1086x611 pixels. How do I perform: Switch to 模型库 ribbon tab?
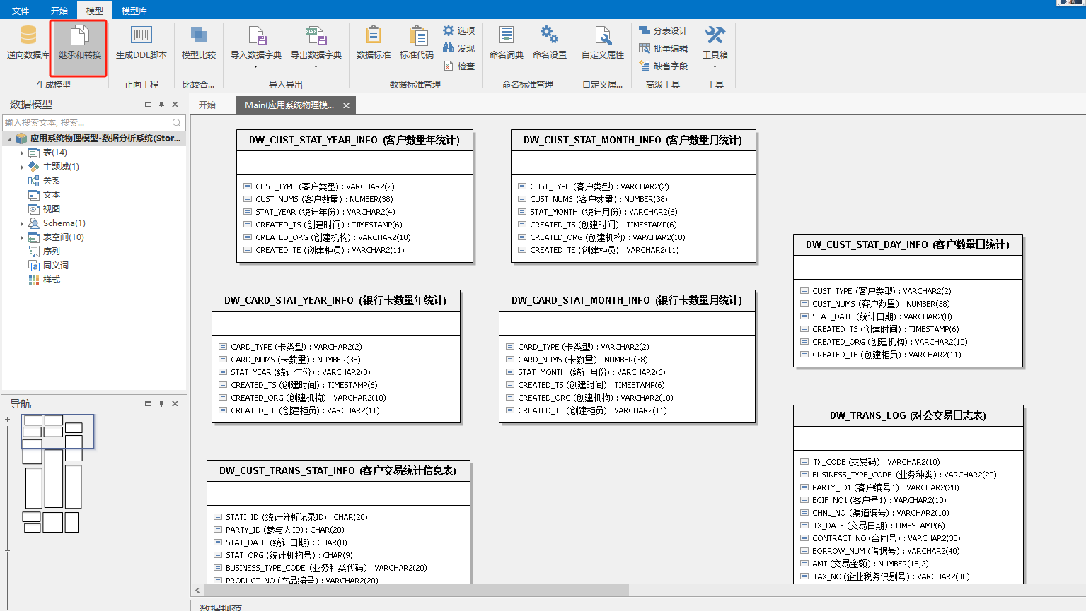pyautogui.click(x=134, y=11)
